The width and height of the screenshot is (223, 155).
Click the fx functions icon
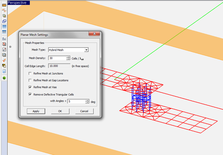[x=4, y=39]
